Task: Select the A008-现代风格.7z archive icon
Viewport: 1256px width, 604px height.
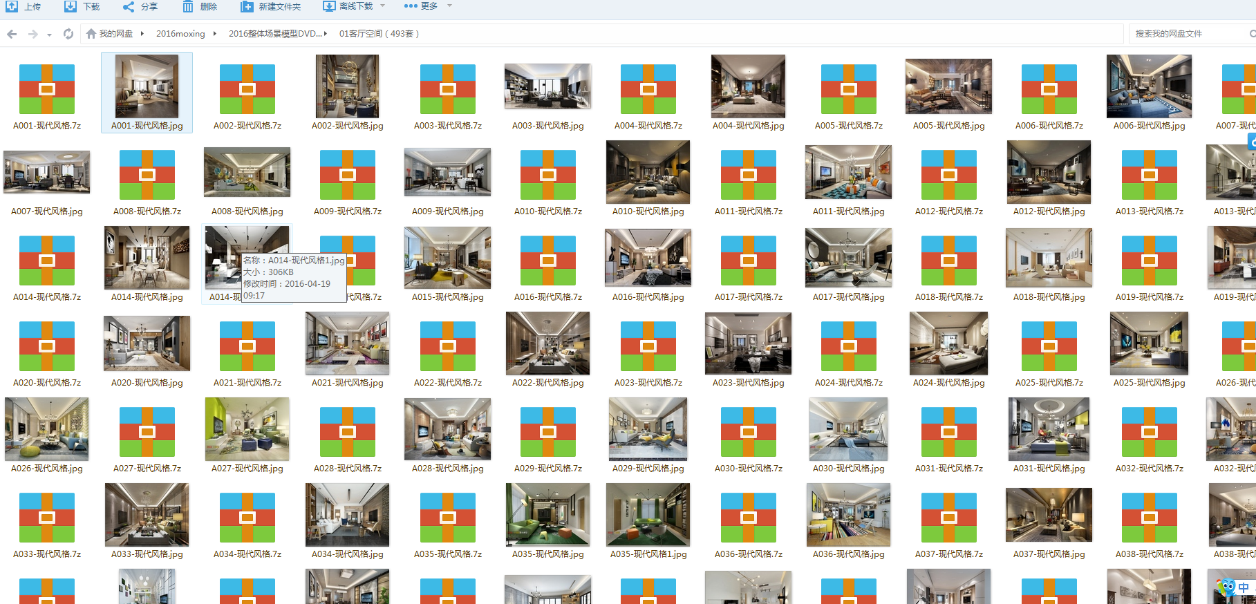Action: coord(147,175)
